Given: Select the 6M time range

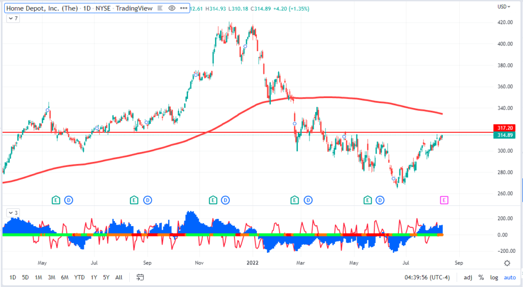Looking at the screenshot, I should 65,277.
